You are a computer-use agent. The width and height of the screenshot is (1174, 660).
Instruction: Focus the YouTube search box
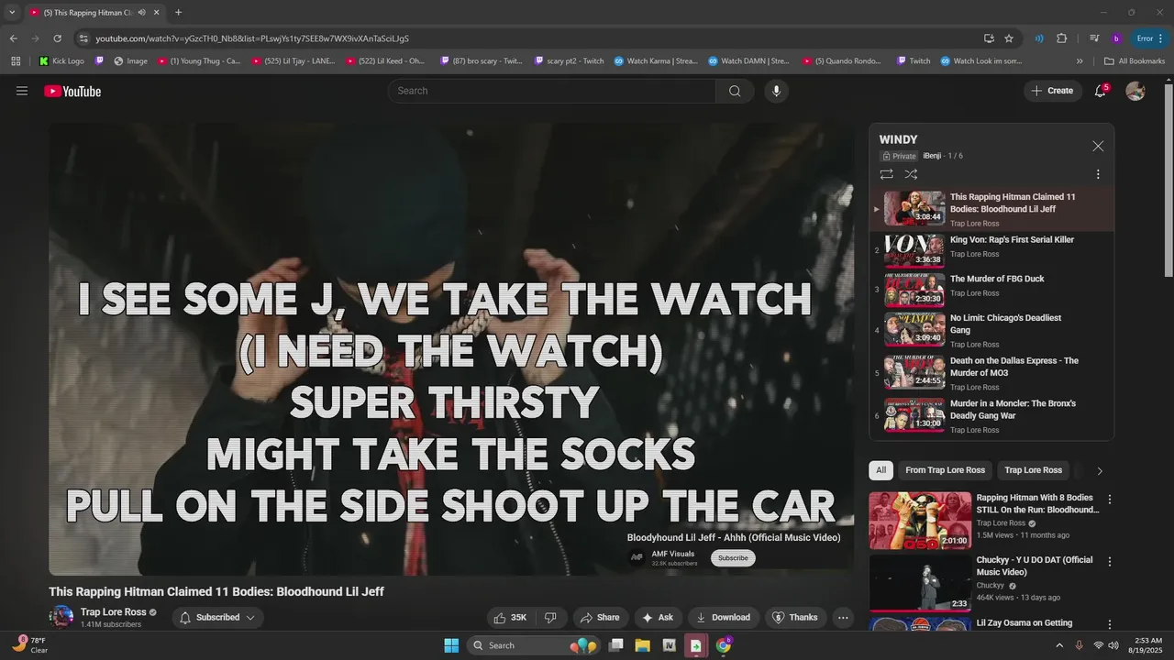coord(552,91)
